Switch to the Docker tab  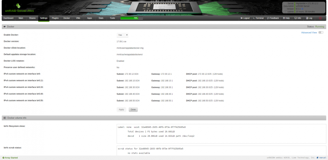67,18
